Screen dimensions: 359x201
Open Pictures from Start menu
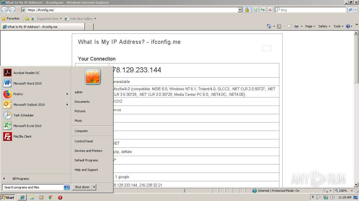click(x=80, y=111)
